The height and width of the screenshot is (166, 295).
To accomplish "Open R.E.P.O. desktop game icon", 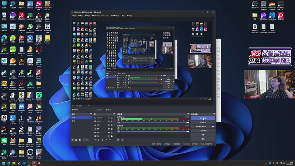I will click(21, 62).
